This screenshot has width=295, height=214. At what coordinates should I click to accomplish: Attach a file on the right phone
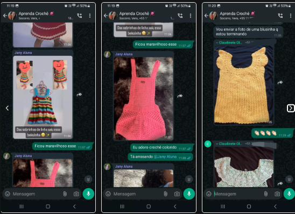click(x=266, y=194)
